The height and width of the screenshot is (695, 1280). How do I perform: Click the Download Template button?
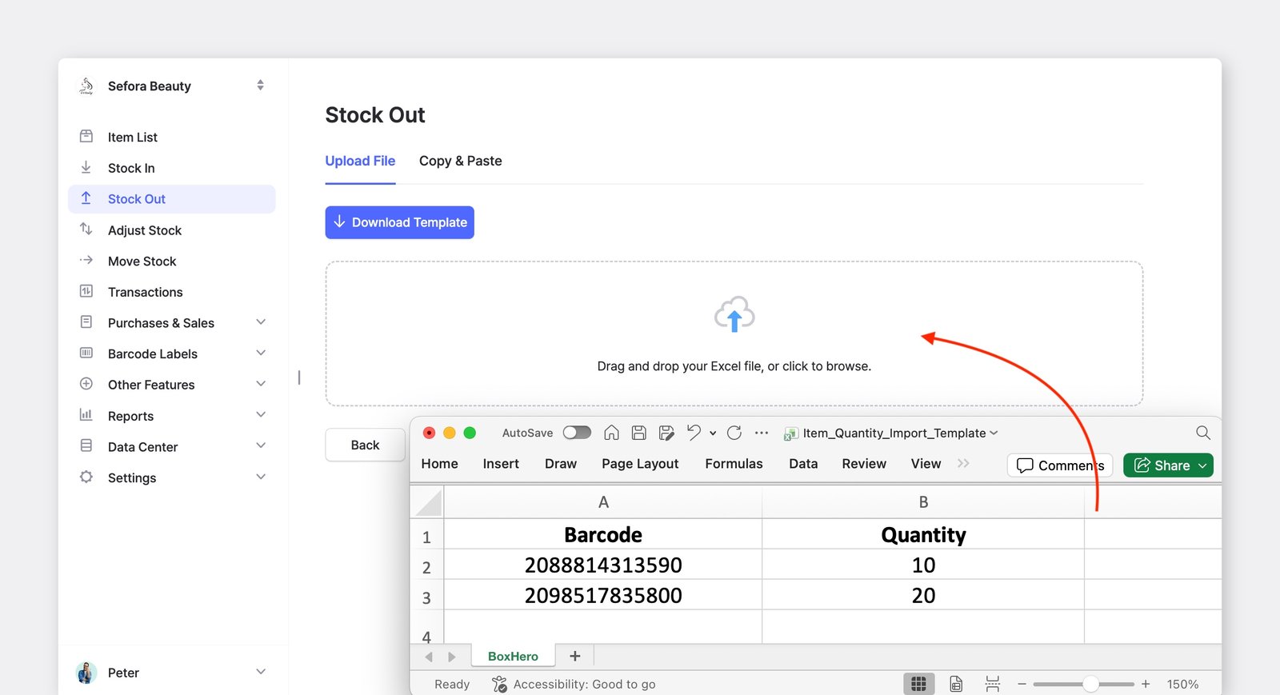pyautogui.click(x=399, y=222)
